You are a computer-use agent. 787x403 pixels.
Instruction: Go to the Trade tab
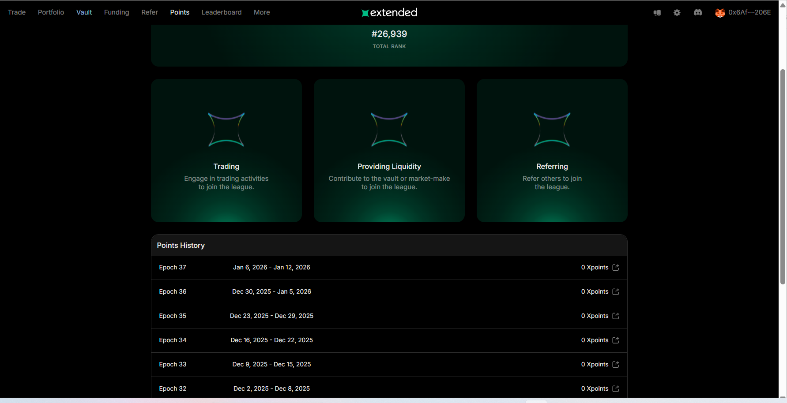pos(17,12)
